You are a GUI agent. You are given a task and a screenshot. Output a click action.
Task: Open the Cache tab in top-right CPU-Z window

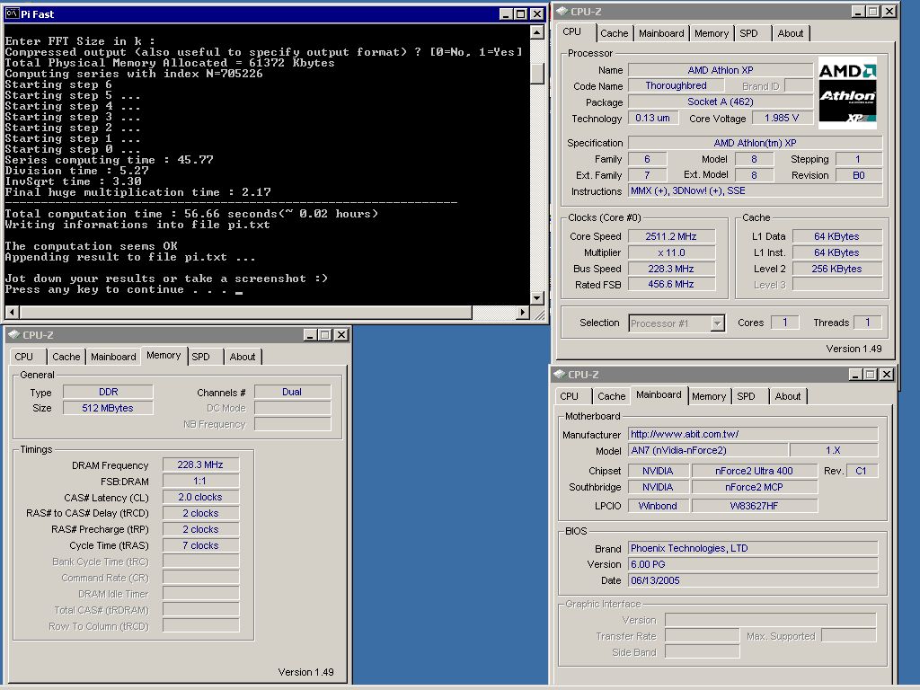(x=614, y=33)
